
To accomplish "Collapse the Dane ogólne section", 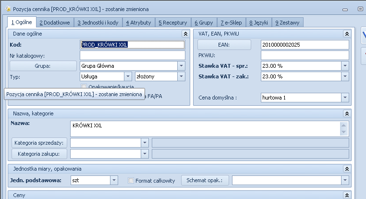I will [185, 34].
